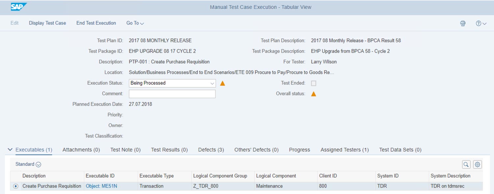Click Display Test Case button

pyautogui.click(x=47, y=23)
